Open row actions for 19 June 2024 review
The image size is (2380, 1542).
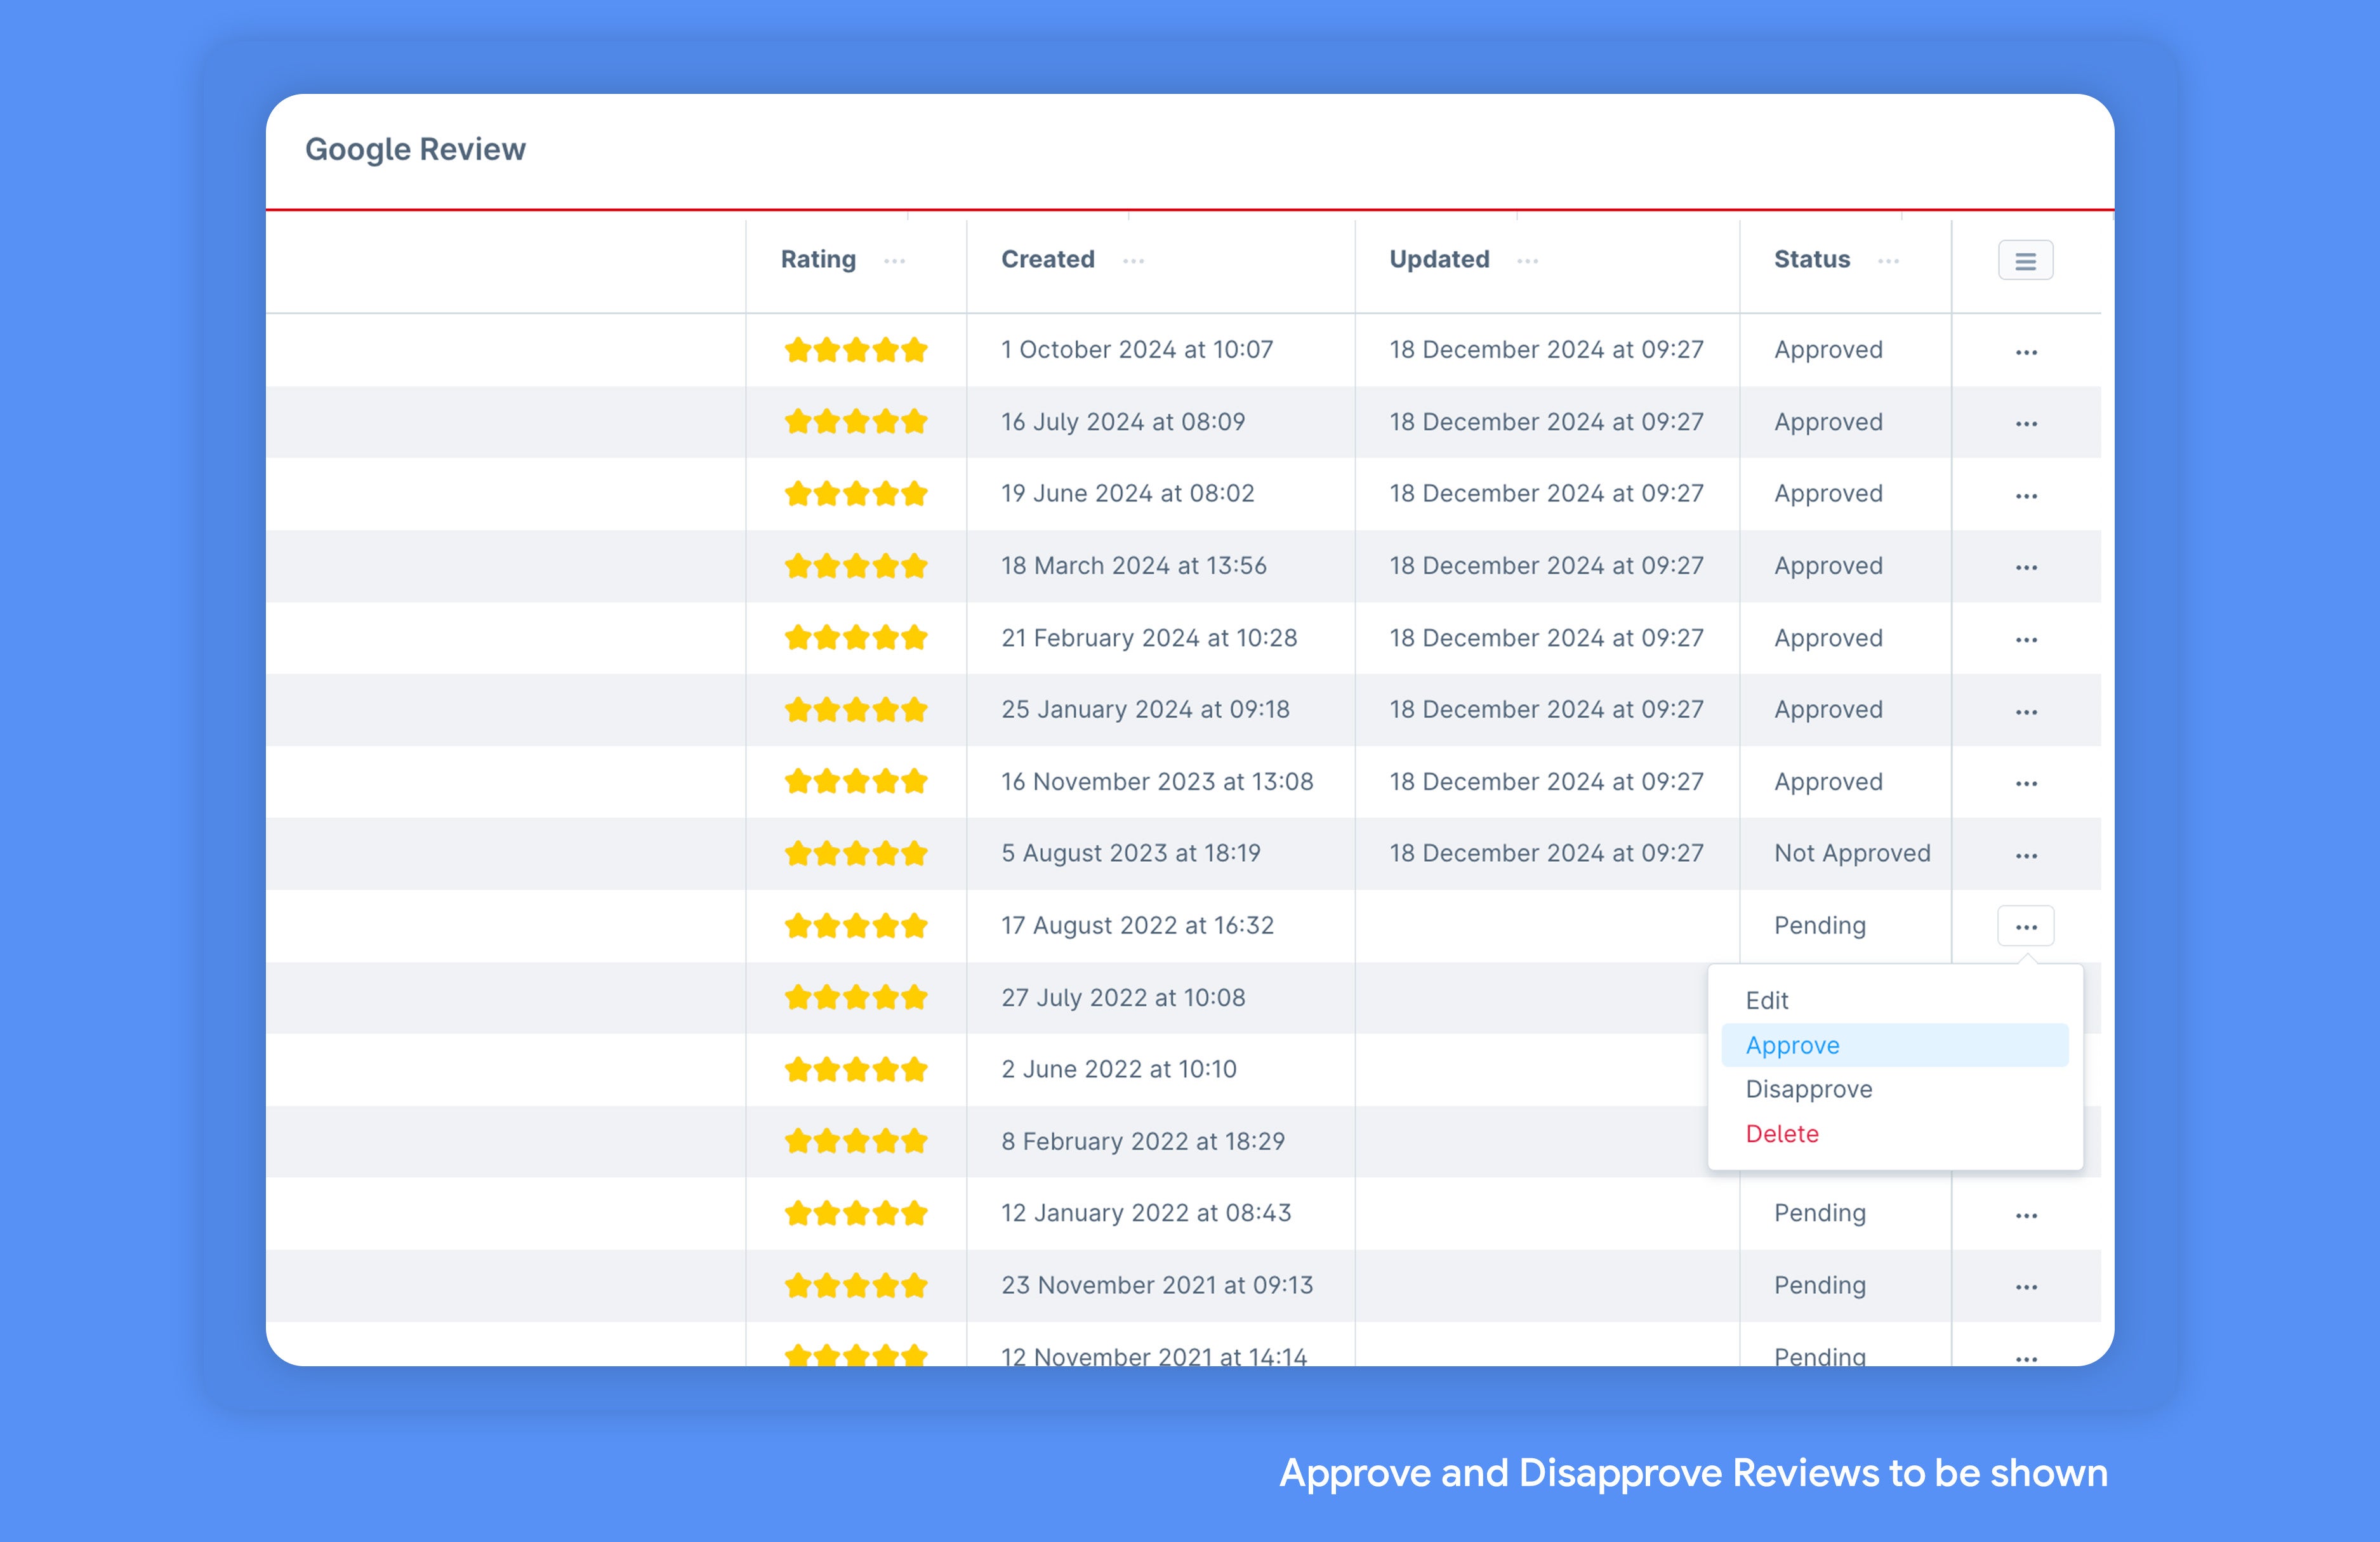2026,496
